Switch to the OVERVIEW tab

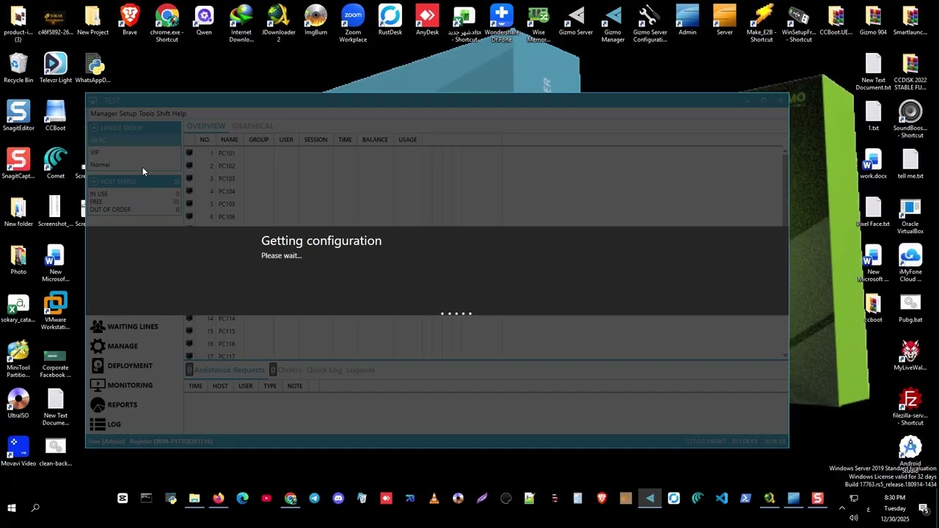[x=206, y=126]
